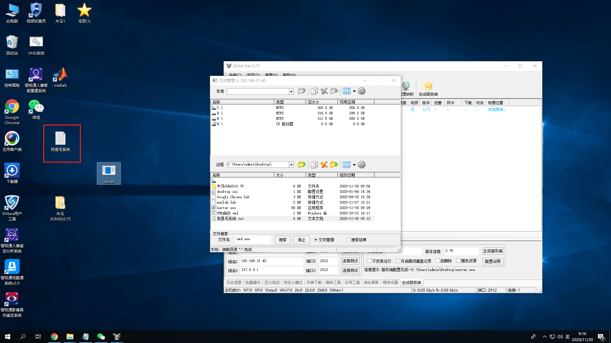This screenshot has height=343, width=611.
Task: Click remote new folder icon
Action: 334,165
